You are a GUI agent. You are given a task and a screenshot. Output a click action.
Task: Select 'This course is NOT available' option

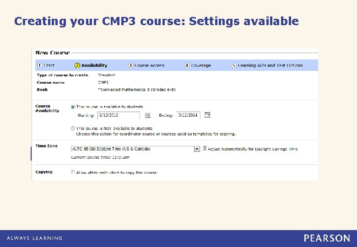click(73, 129)
